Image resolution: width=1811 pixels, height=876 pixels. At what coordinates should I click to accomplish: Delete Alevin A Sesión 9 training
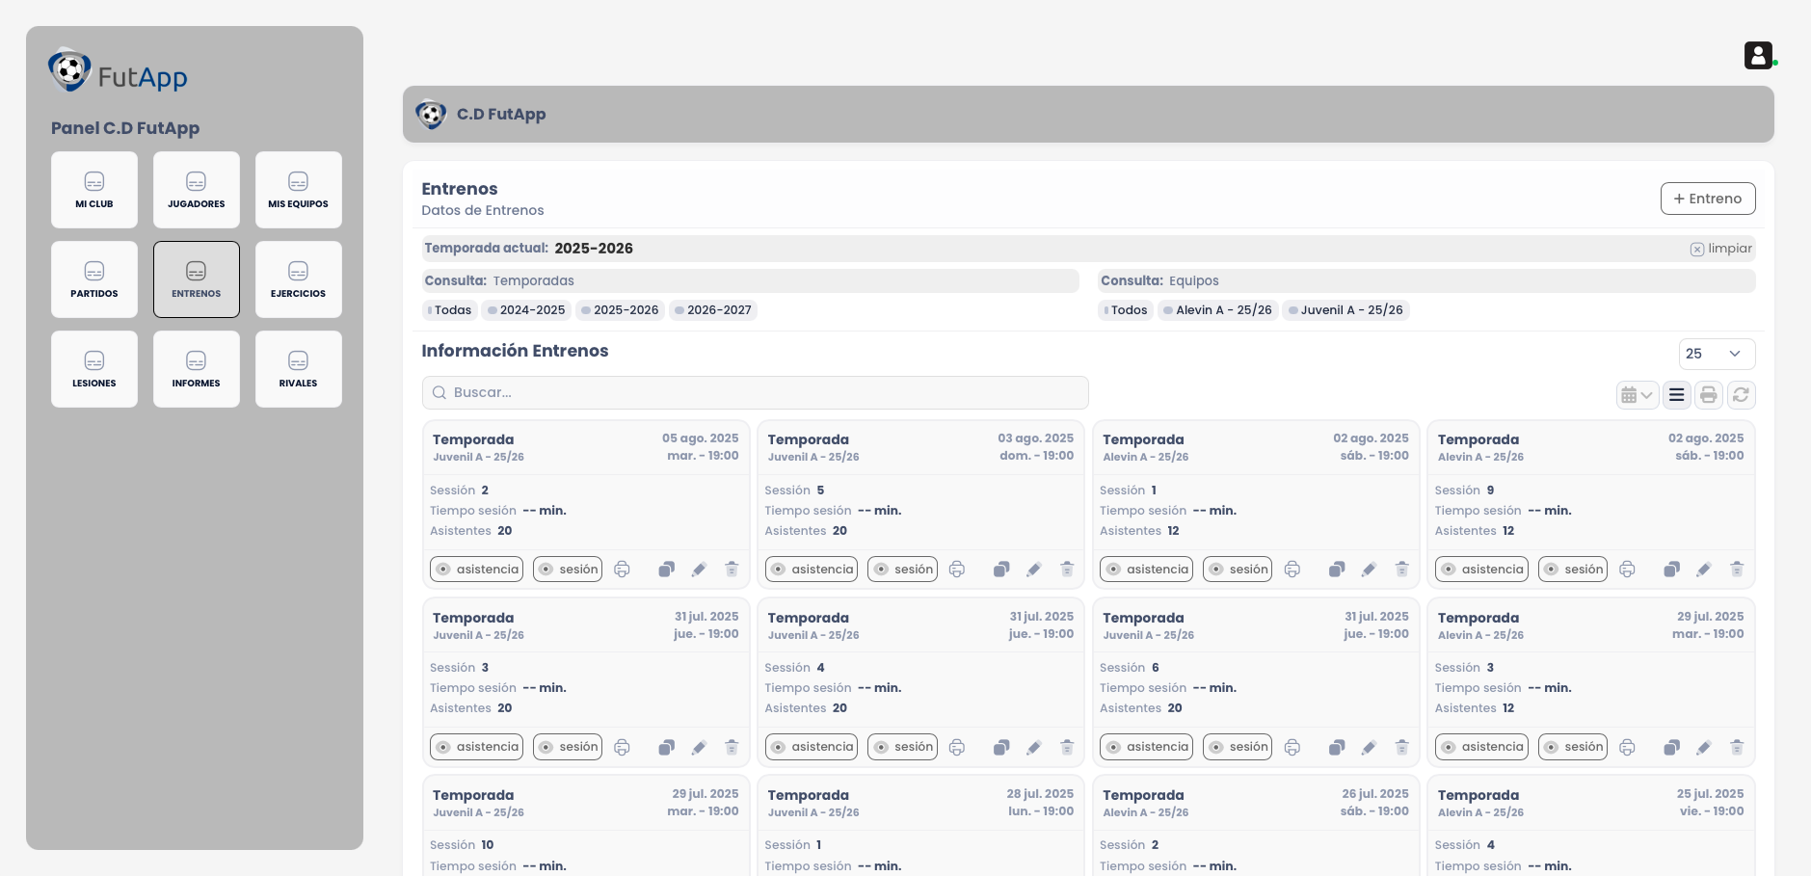(1737, 570)
